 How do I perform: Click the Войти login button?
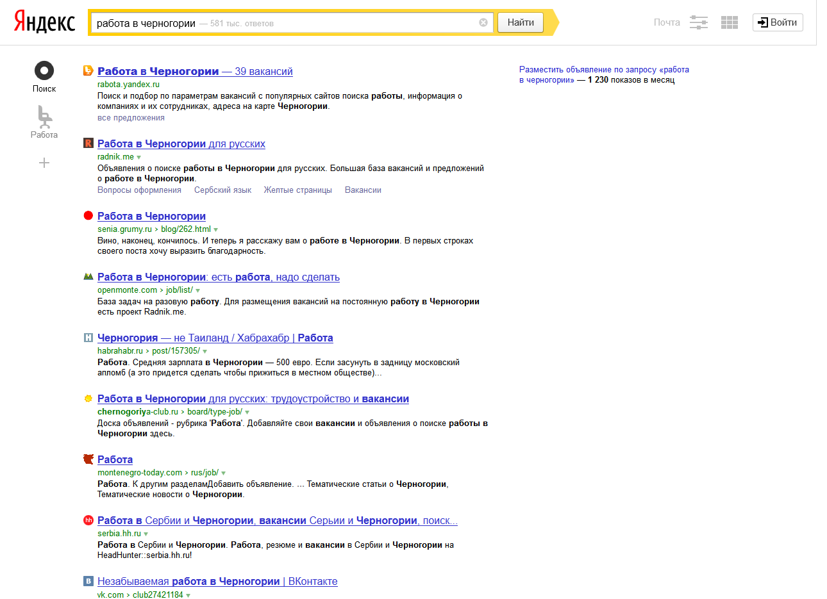click(x=778, y=22)
